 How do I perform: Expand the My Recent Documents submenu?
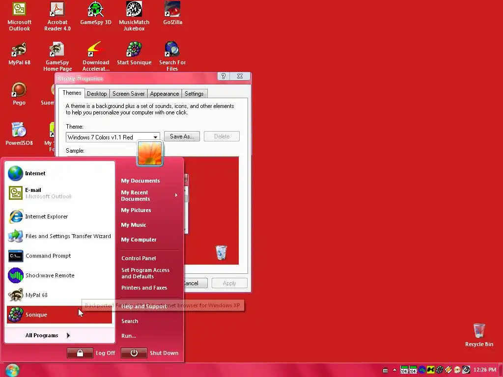149,195
